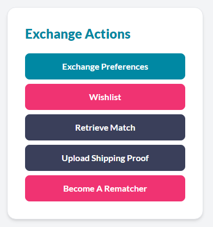Viewport: 213px width, 227px height.
Task: Select the first button under Exchange Actions
Action: (x=105, y=66)
